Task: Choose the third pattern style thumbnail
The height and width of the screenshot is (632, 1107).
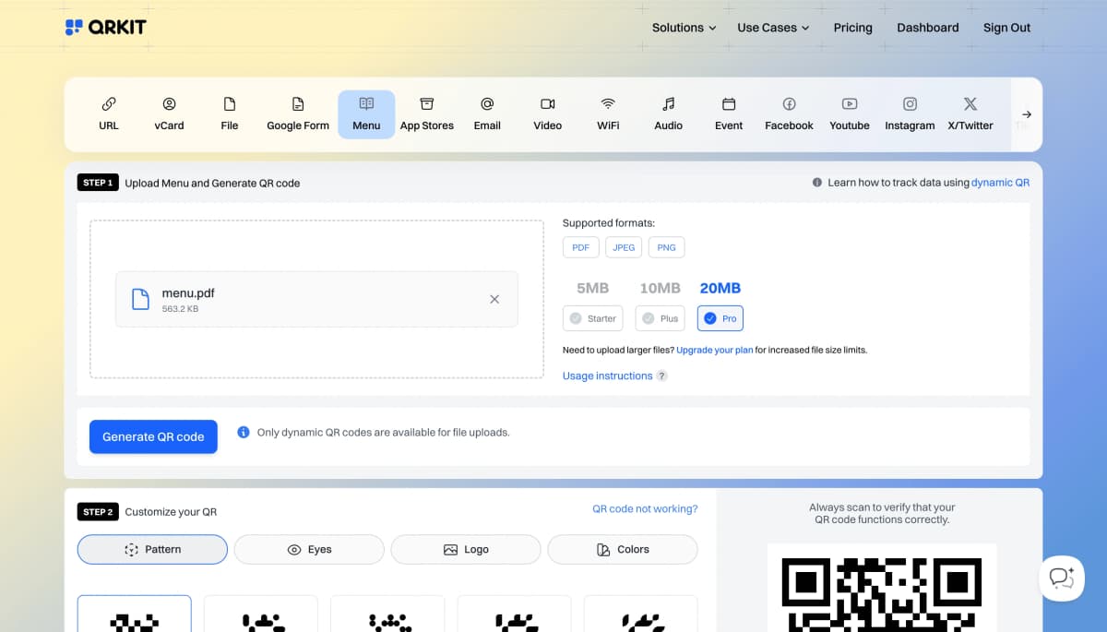Action: point(387,614)
